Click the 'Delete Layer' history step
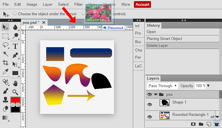The image size is (222, 128). (157, 45)
